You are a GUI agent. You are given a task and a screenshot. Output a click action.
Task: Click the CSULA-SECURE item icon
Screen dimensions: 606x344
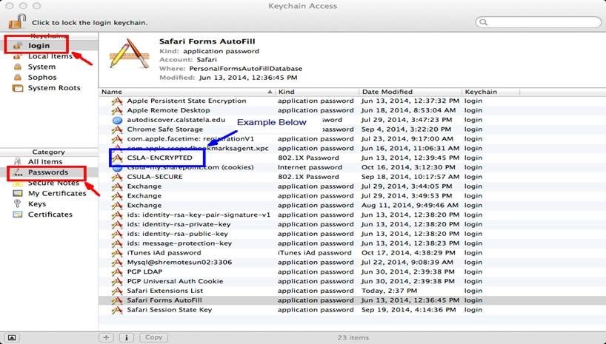pyautogui.click(x=117, y=177)
